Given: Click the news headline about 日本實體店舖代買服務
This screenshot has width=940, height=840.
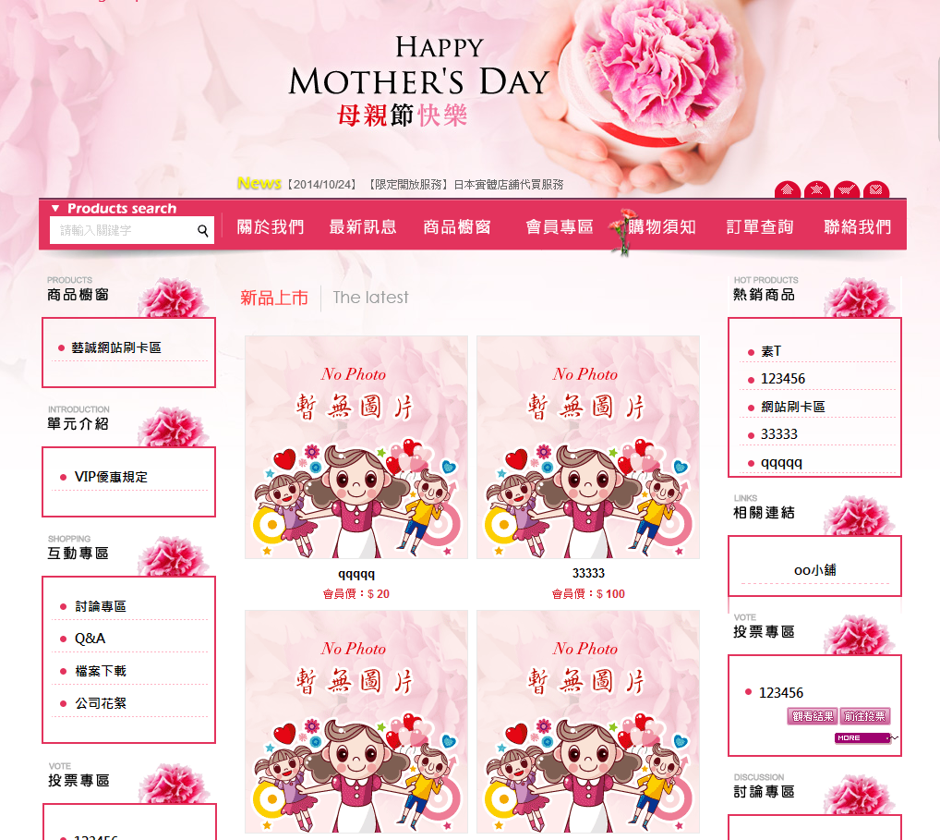Looking at the screenshot, I should click(464, 185).
